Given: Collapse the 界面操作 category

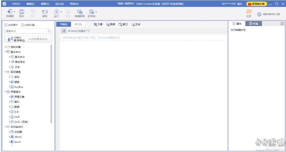Looking at the screenshot, I should point(6,92).
